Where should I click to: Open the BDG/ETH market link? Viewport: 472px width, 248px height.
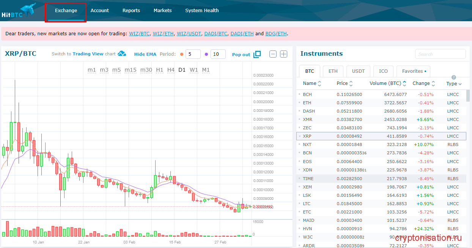pyautogui.click(x=276, y=33)
